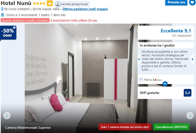Click the airport shuttle icon
This screenshot has height=133, width=196.
pos(58,4)
